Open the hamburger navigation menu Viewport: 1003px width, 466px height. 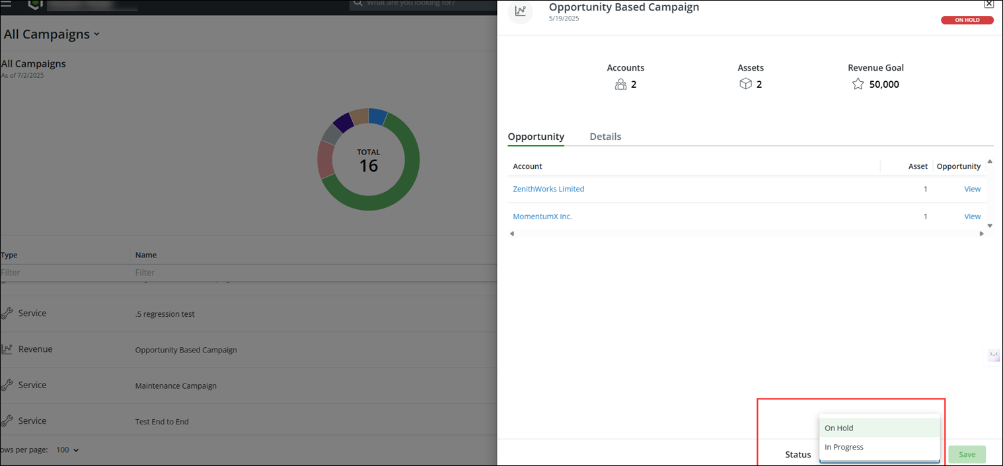pyautogui.click(x=6, y=3)
